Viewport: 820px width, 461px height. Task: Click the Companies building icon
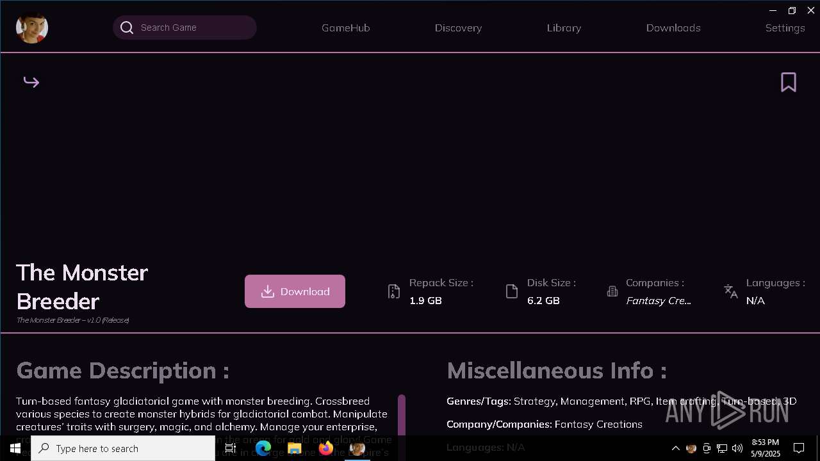pos(612,291)
